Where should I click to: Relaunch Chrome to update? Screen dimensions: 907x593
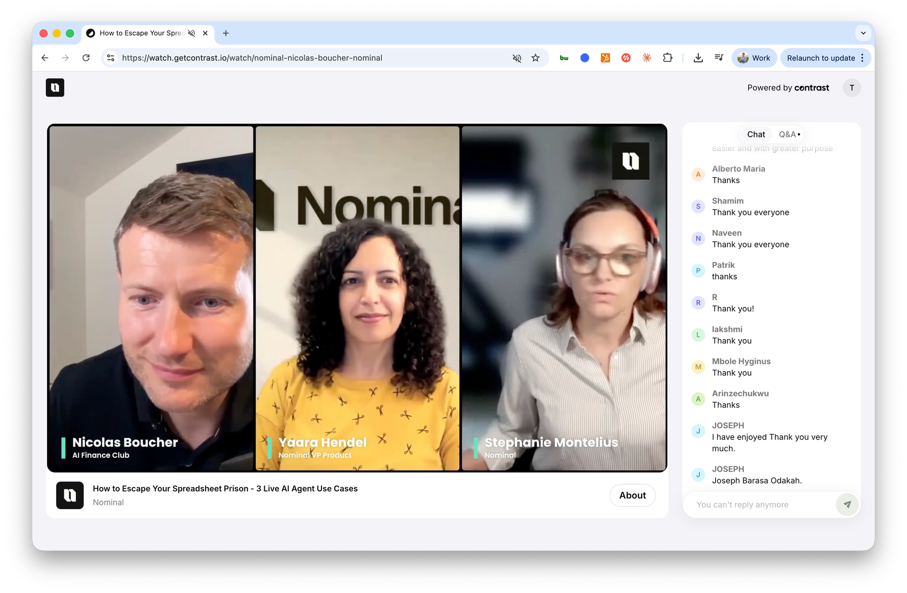[x=821, y=58]
